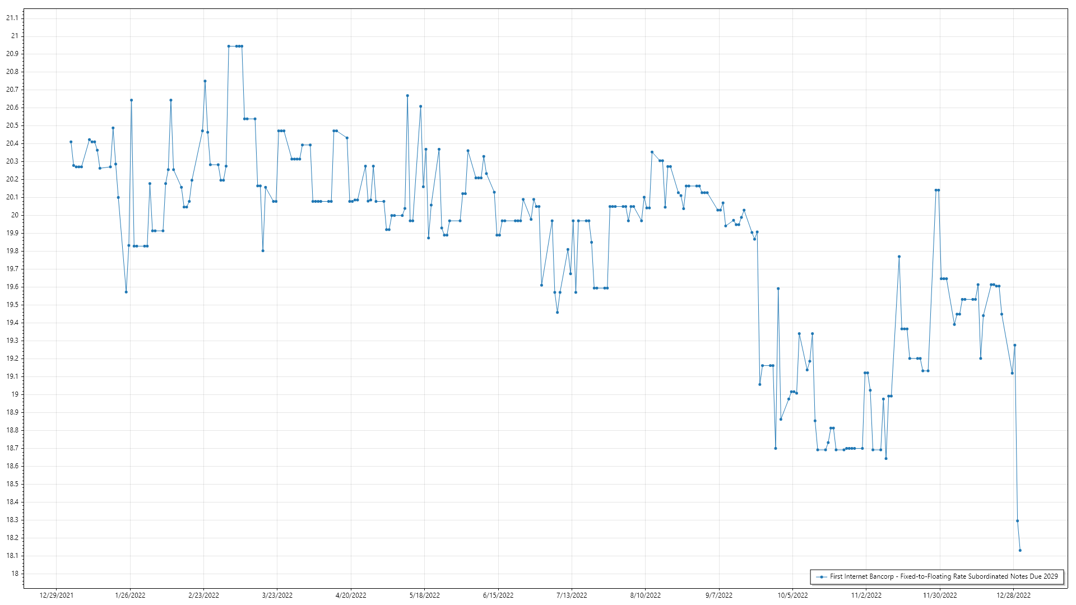Click the 18 label at y-axis bottom
This screenshot has width=1076, height=605.
click(x=15, y=574)
